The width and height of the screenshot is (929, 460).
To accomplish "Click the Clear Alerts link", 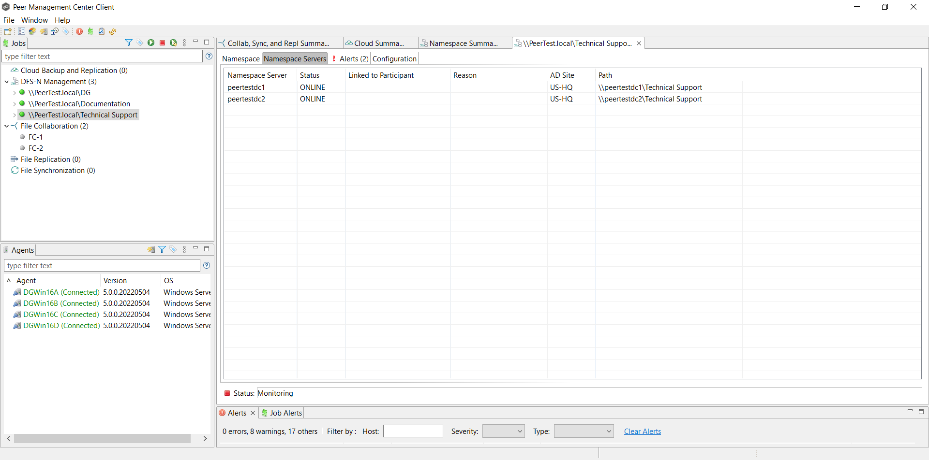I will tap(643, 431).
